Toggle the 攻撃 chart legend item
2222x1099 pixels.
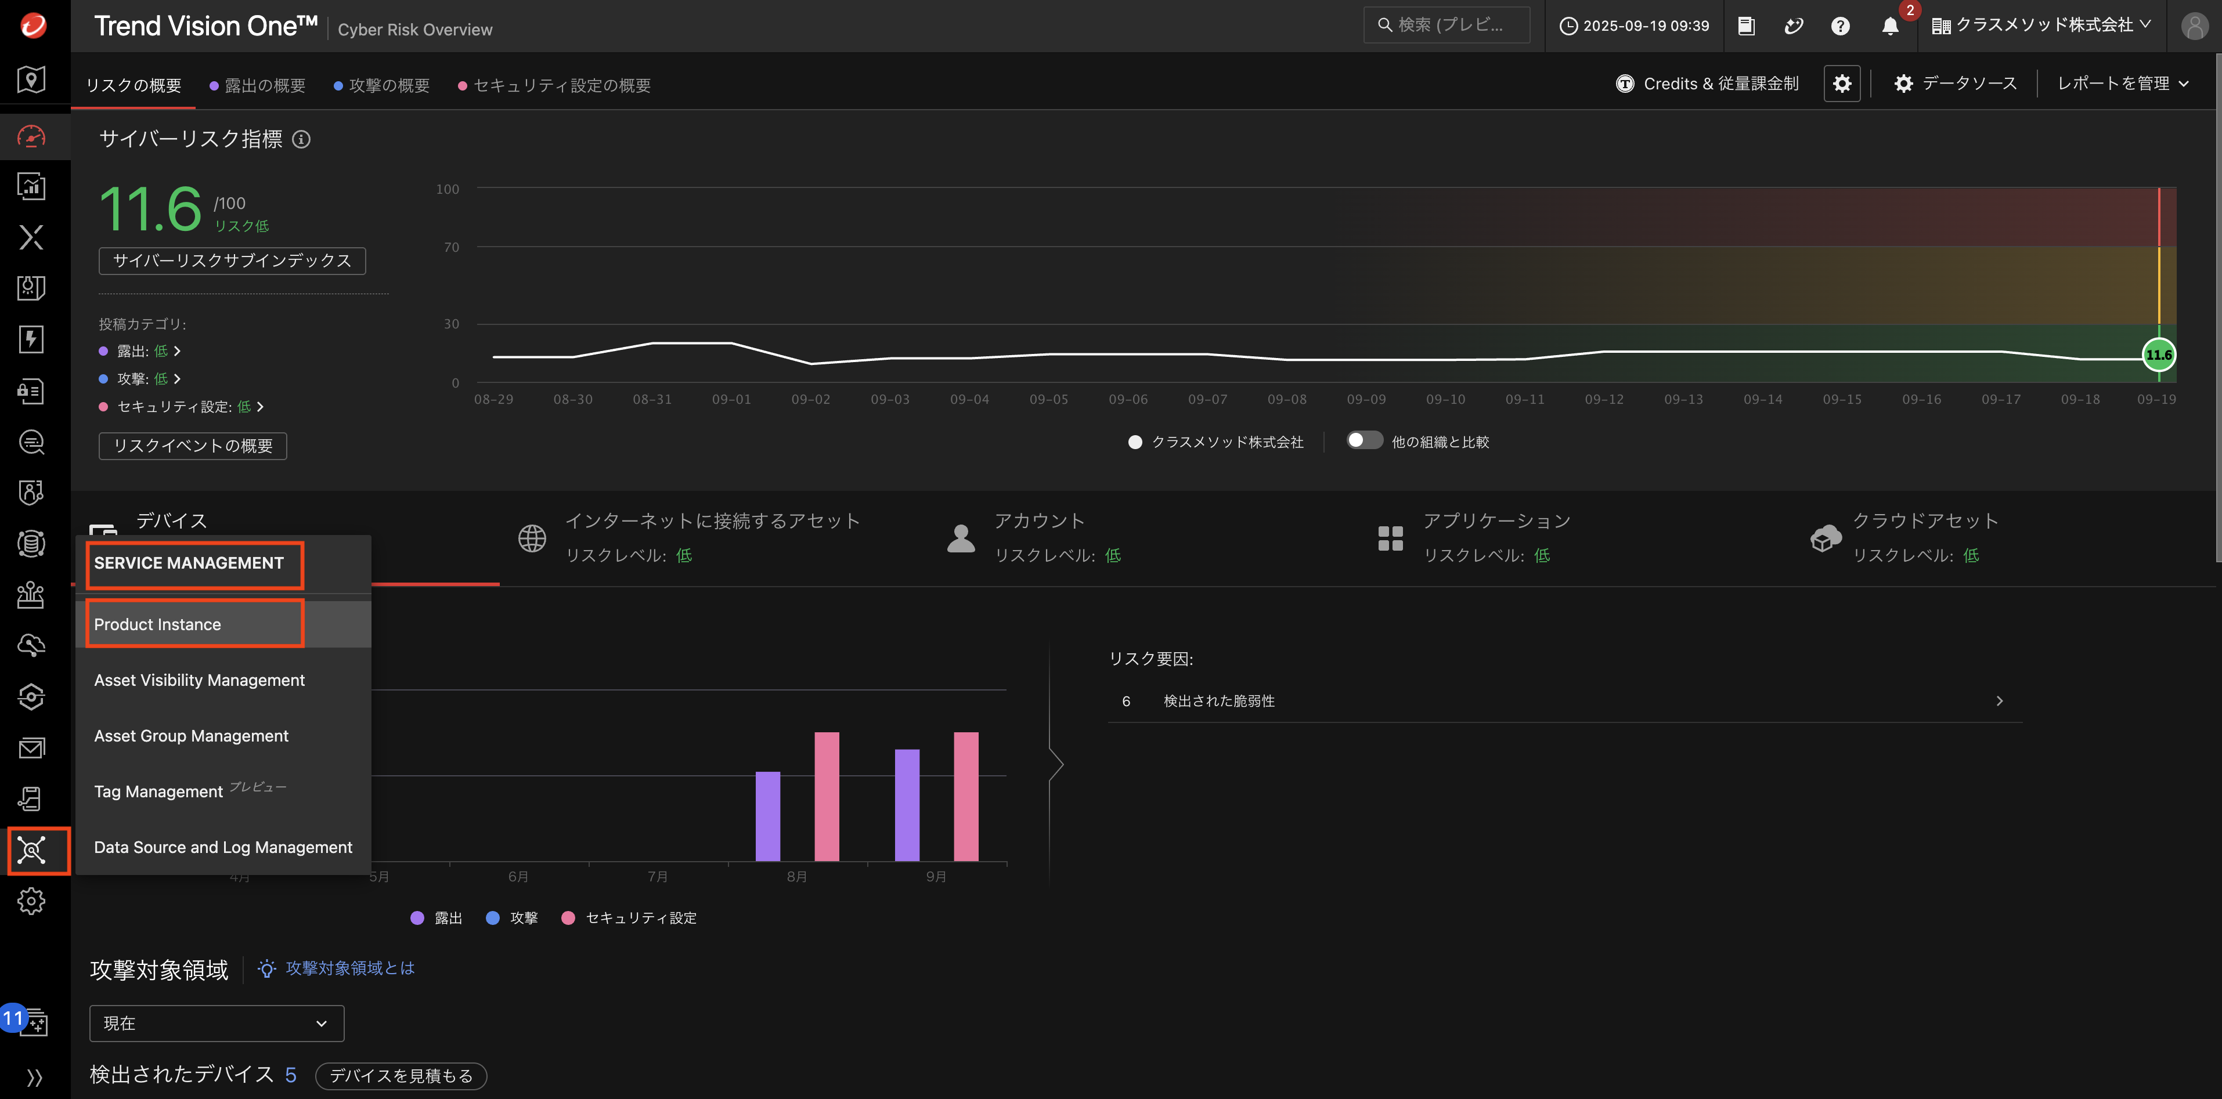click(511, 918)
